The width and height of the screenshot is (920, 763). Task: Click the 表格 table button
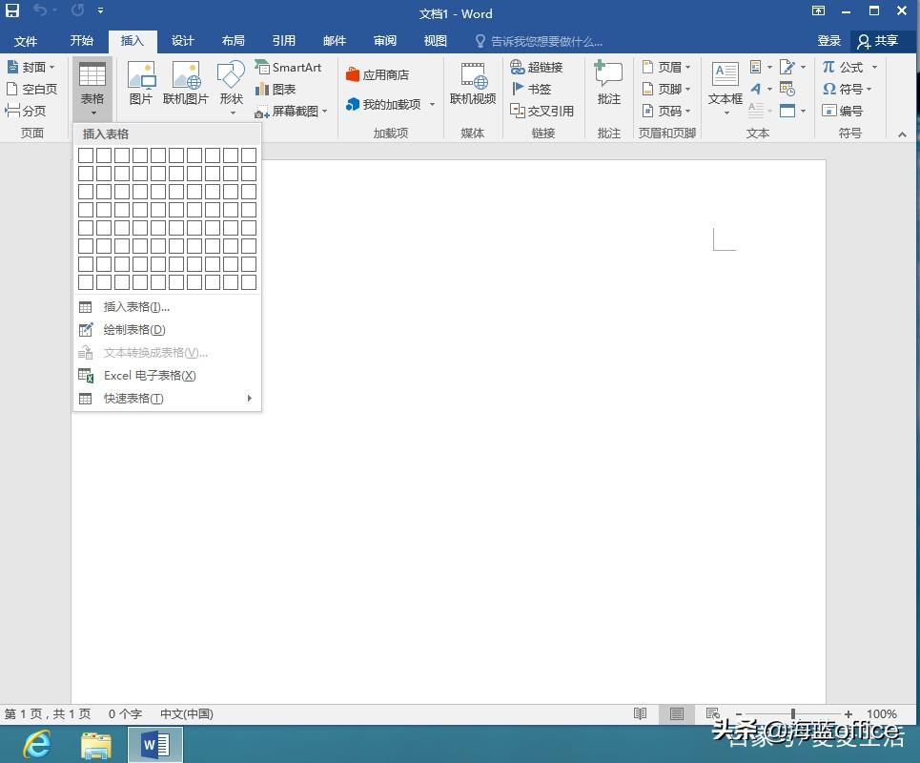92,90
